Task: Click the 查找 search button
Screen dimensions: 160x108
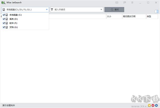Action: 114,9
